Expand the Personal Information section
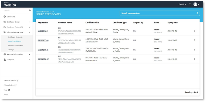This screenshot has height=102, width=206. (x=17, y=54)
